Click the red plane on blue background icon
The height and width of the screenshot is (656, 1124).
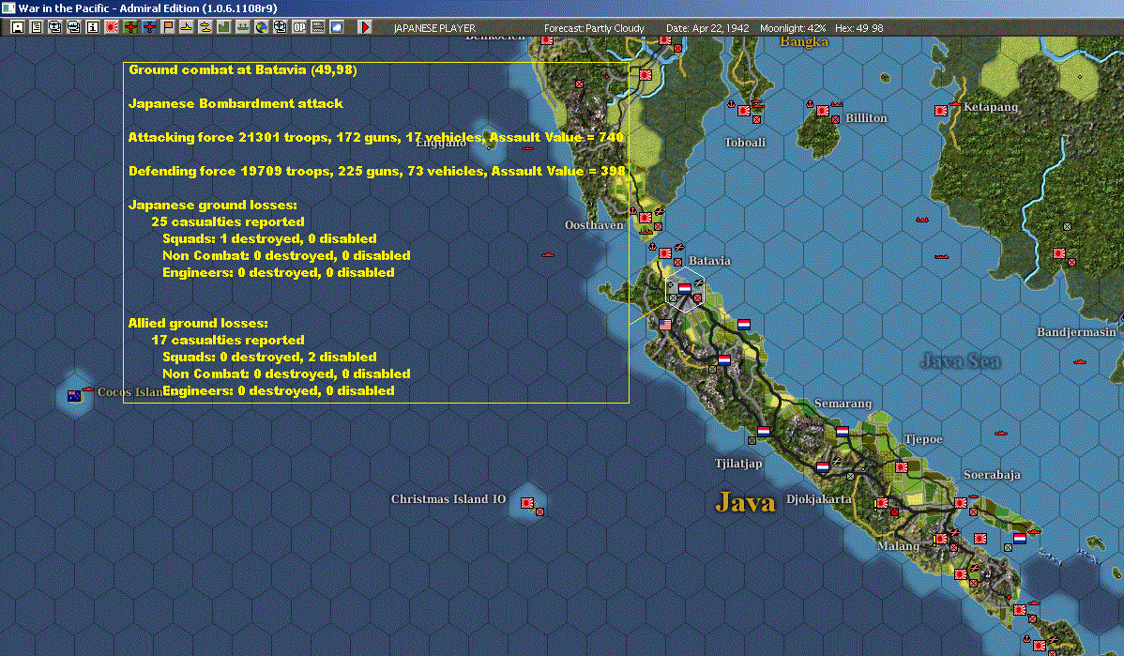pyautogui.click(x=149, y=27)
